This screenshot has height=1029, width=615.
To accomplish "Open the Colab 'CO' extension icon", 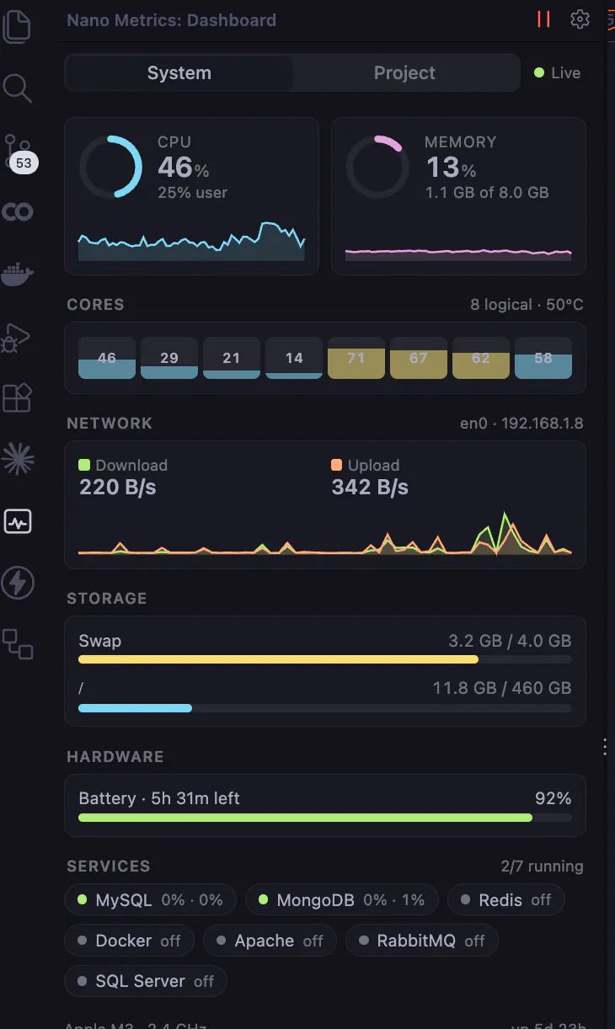I will pyautogui.click(x=18, y=211).
